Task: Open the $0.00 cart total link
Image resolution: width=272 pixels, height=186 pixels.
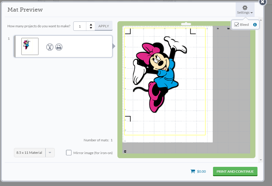Action: coord(201,171)
